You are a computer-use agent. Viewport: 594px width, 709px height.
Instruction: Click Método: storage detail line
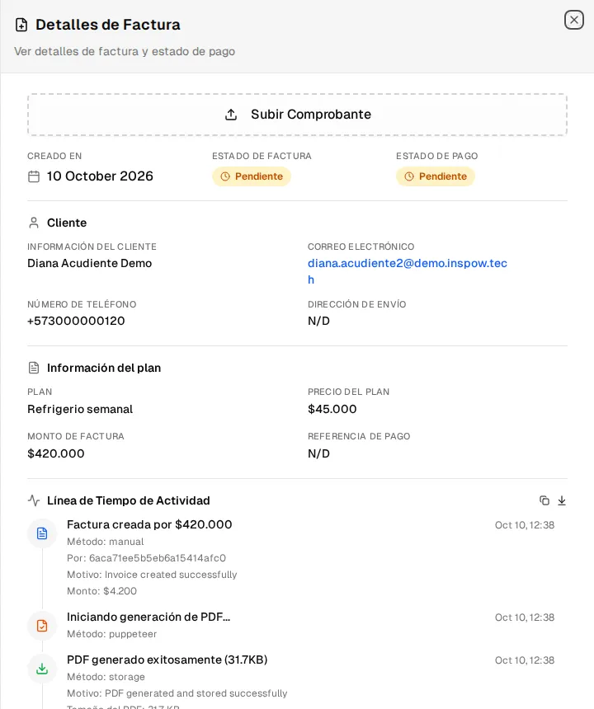coord(106,677)
